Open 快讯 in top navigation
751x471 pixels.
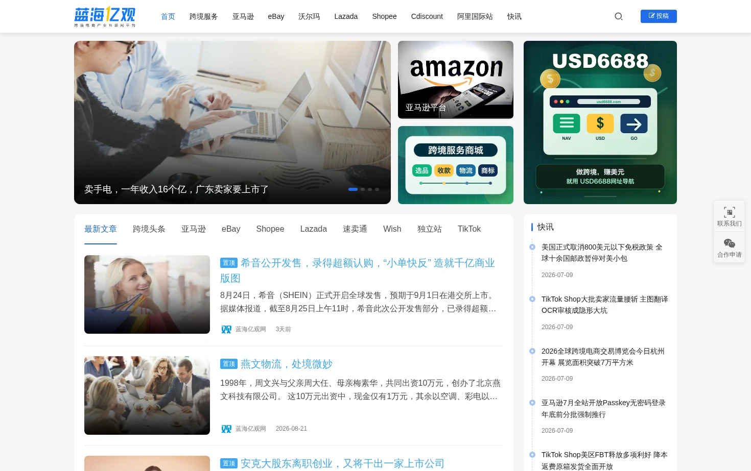tap(514, 16)
